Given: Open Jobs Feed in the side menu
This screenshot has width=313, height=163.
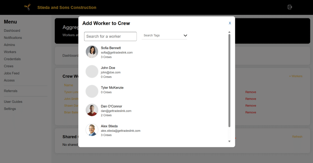Looking at the screenshot, I should [12, 73].
